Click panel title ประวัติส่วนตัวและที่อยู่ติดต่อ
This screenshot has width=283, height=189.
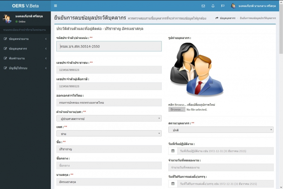pos(79,28)
